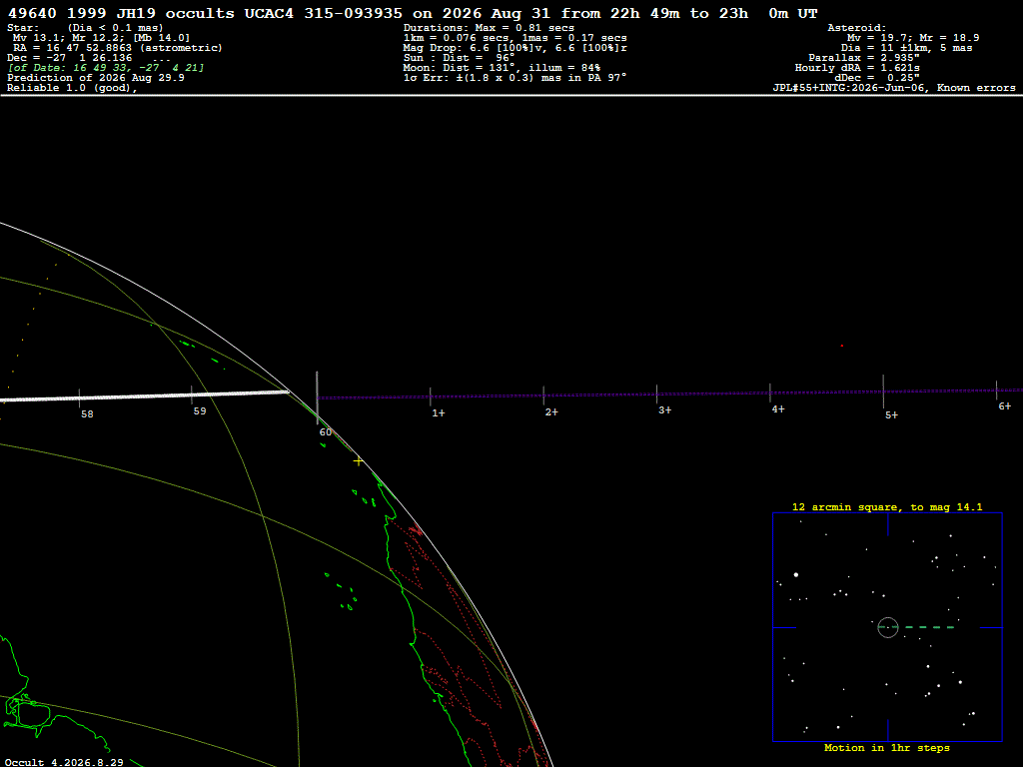Click the yellow cross marker on the map

point(359,461)
